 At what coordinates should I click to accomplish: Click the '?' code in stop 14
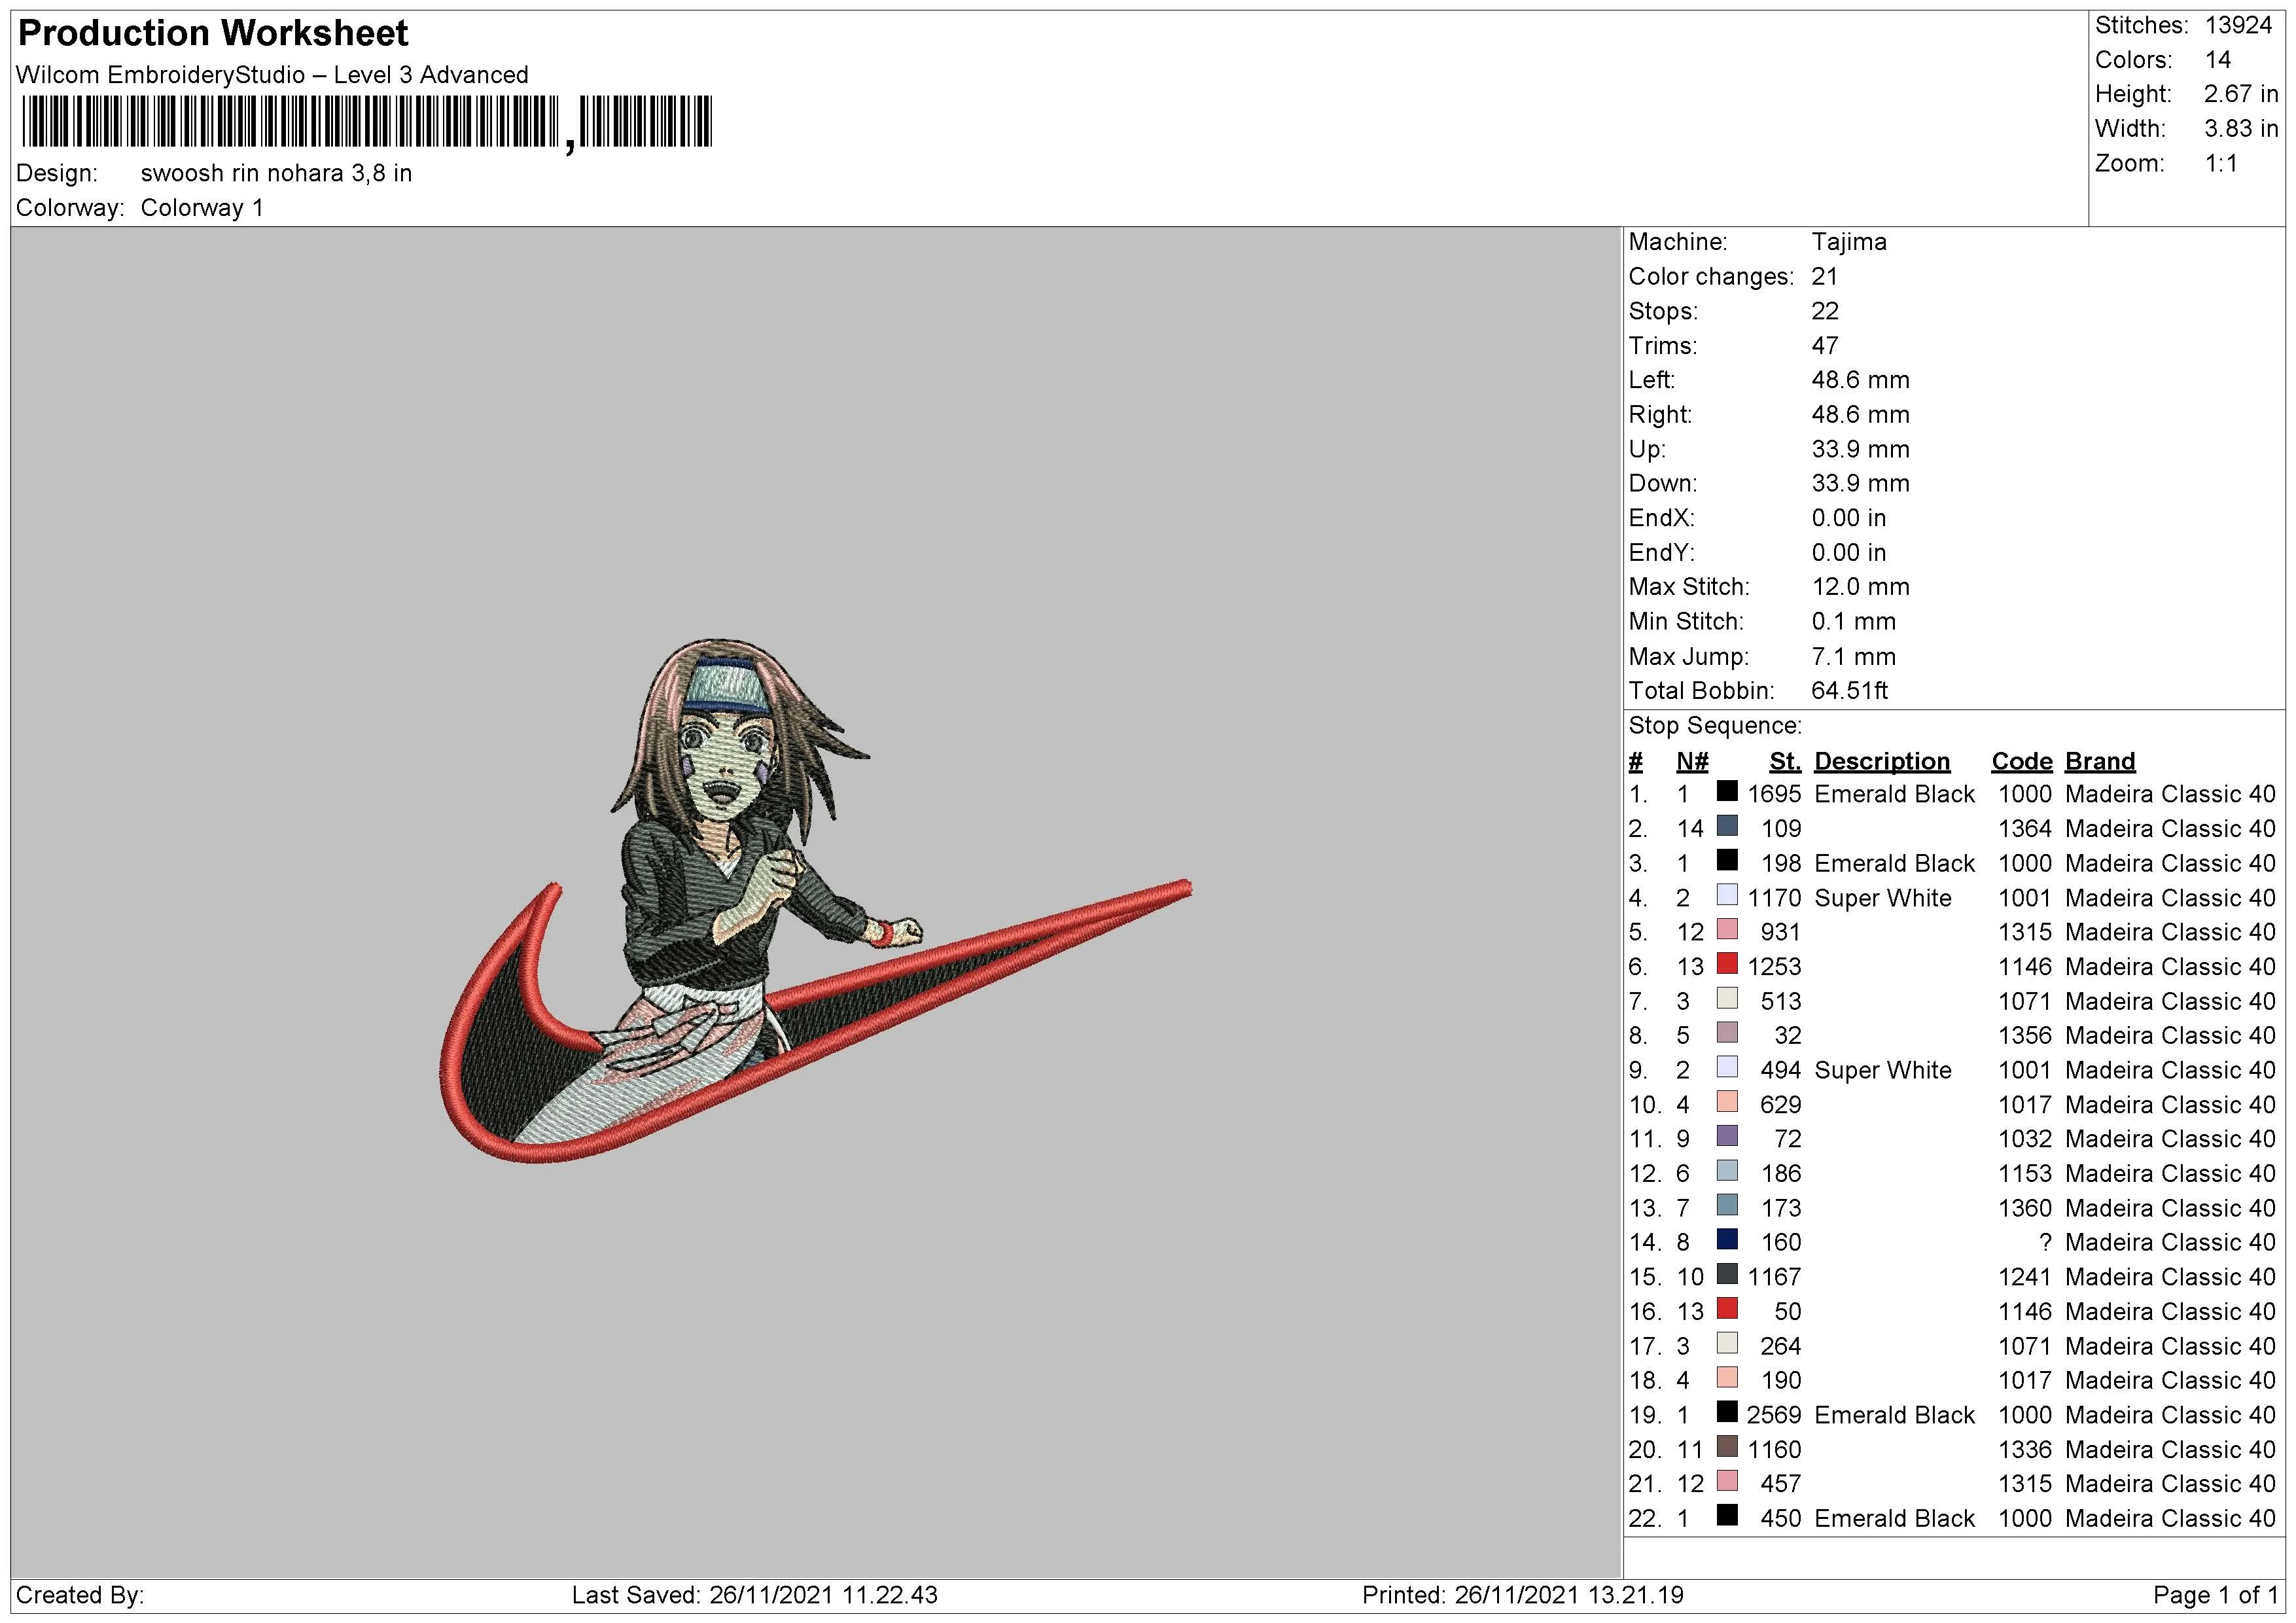(2045, 1242)
